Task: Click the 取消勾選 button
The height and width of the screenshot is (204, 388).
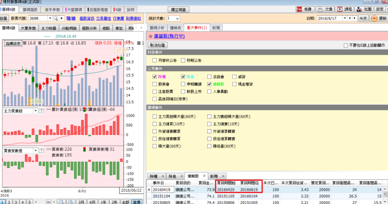Action: (x=159, y=45)
